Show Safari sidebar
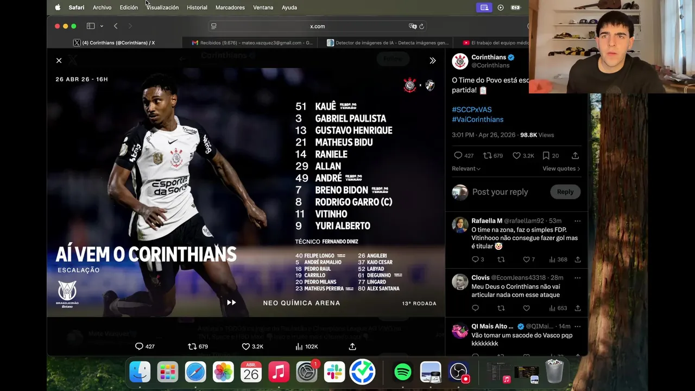This screenshot has width=695, height=391. [91, 26]
